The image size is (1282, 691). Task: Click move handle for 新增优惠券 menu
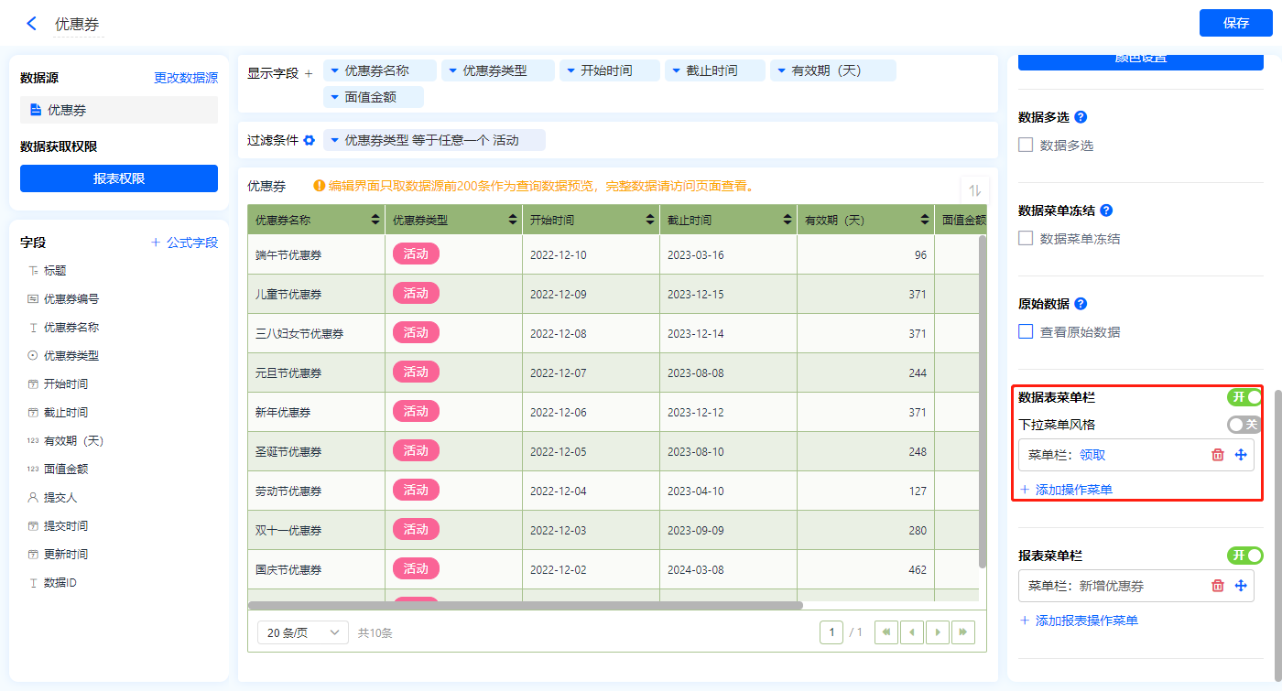pyautogui.click(x=1241, y=586)
